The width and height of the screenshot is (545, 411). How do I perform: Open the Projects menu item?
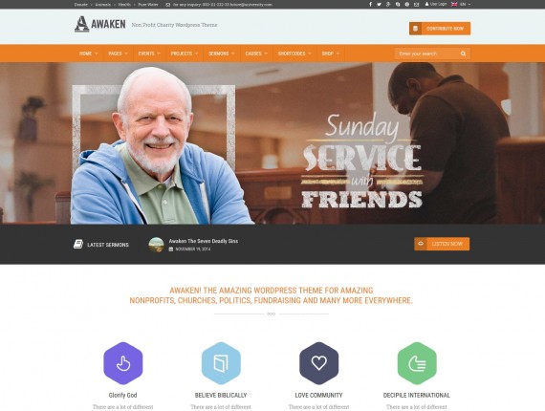pos(185,54)
